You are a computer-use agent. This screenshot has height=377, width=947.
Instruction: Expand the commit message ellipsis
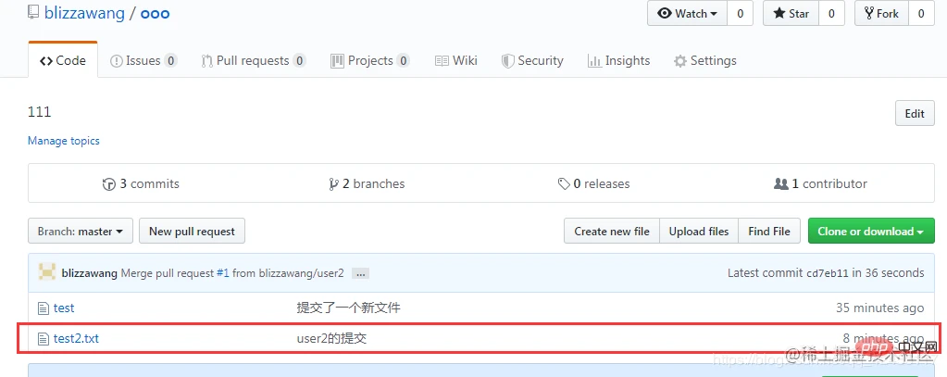pyautogui.click(x=361, y=273)
